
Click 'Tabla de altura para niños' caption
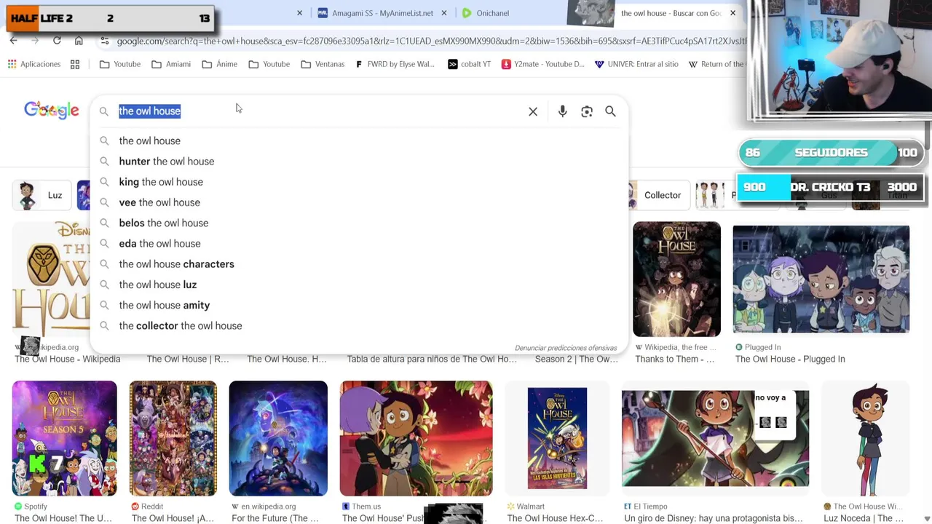coord(432,359)
